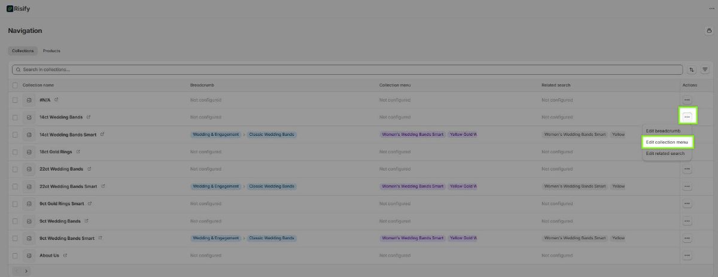
Task: Open actions menu for #N/A row
Action: (687, 100)
